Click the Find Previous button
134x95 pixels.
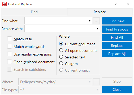tap(117, 29)
